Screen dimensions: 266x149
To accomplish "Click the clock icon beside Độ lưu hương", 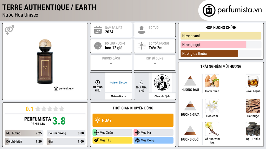I will click(x=98, y=46).
